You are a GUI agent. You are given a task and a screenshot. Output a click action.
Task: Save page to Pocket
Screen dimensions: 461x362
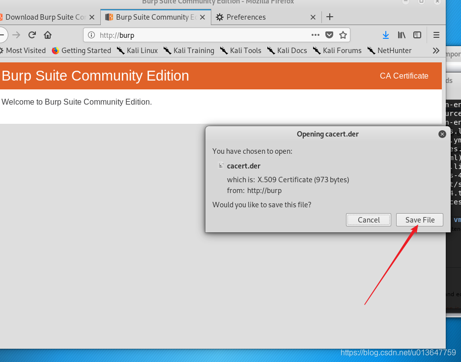coord(329,35)
